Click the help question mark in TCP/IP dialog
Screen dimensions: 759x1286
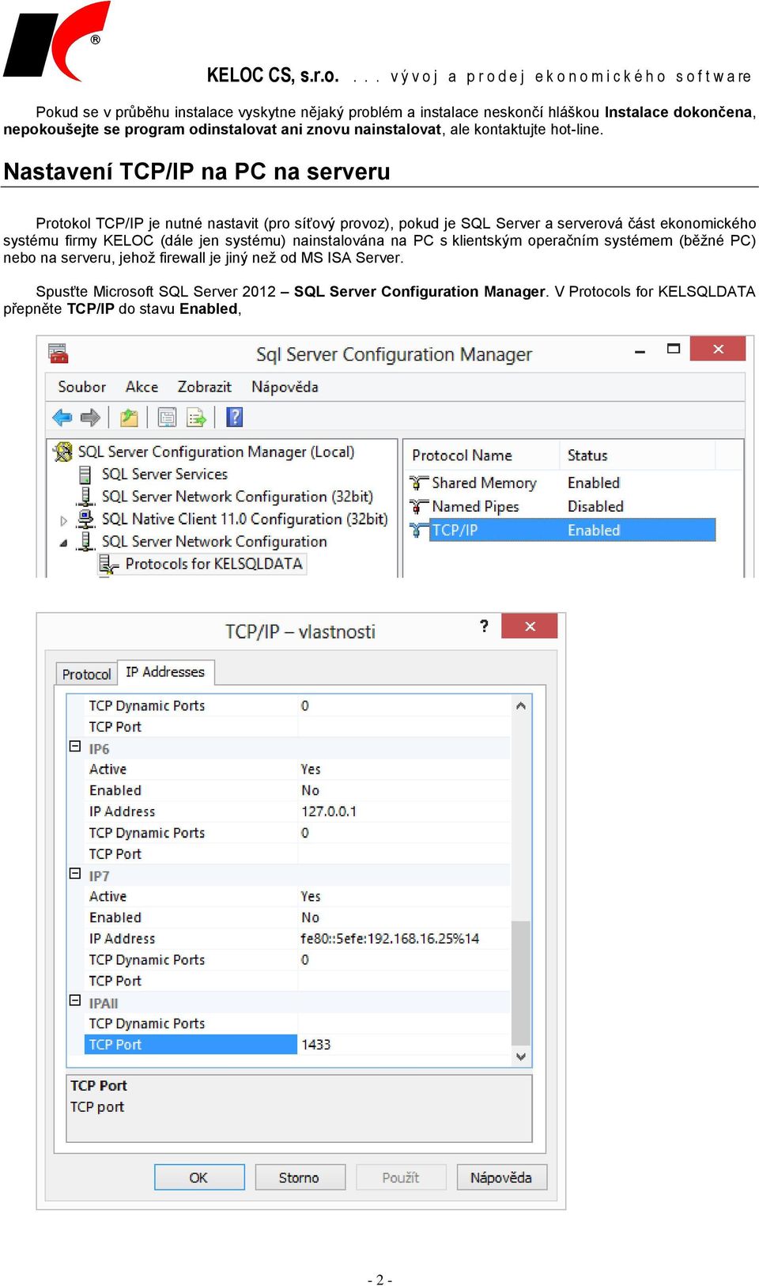[484, 626]
